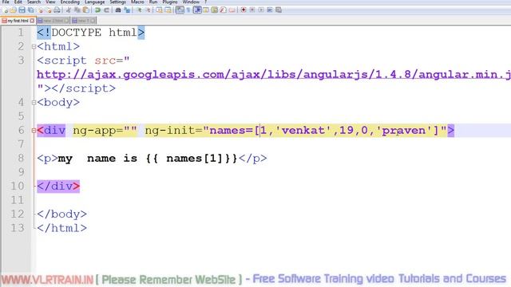Toggle Word Wrap toolbar button
Viewport: 511px width, 287px height.
click(x=180, y=10)
